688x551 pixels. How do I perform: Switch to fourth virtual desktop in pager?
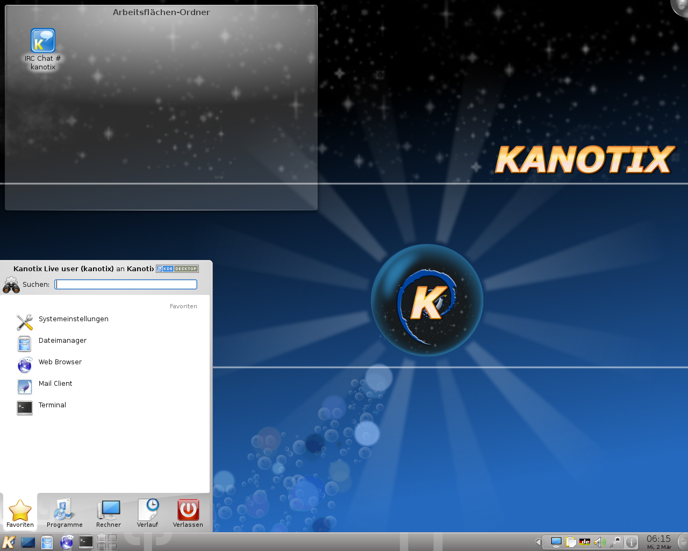(x=112, y=547)
